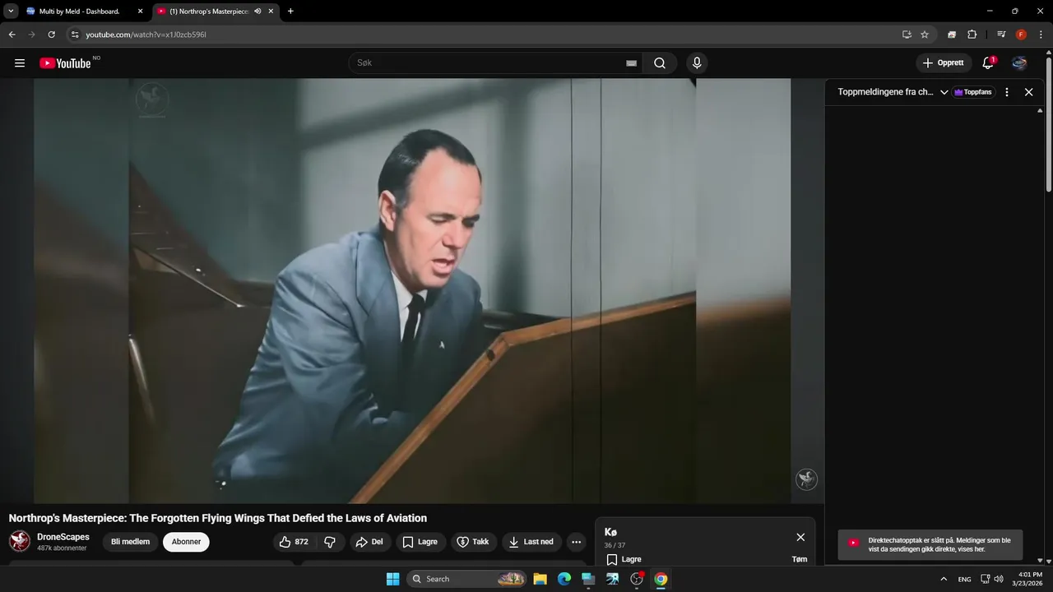This screenshot has width=1053, height=592.
Task: Show hidden system tray icons chevron
Action: 944,579
